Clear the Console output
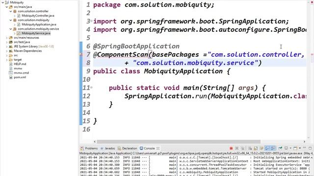Screen dimensions: 314x176 (x=250, y=148)
